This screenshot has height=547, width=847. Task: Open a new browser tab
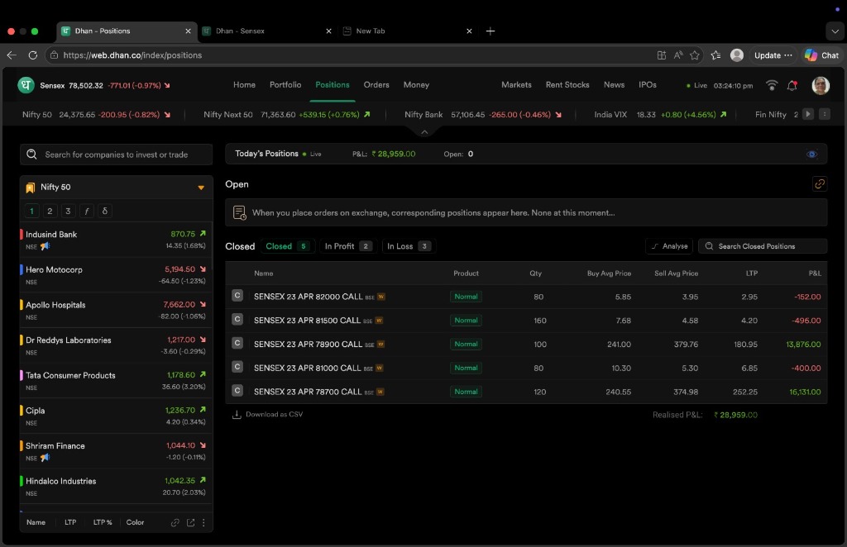pyautogui.click(x=490, y=31)
